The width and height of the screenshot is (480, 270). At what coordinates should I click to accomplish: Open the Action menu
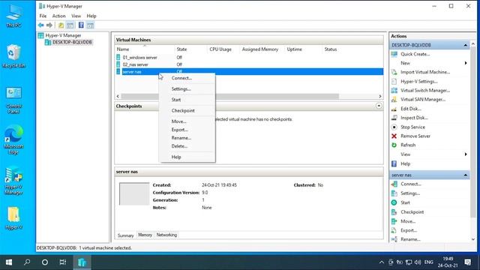click(58, 16)
